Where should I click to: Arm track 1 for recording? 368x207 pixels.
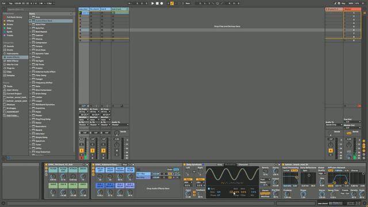[x=82, y=158]
